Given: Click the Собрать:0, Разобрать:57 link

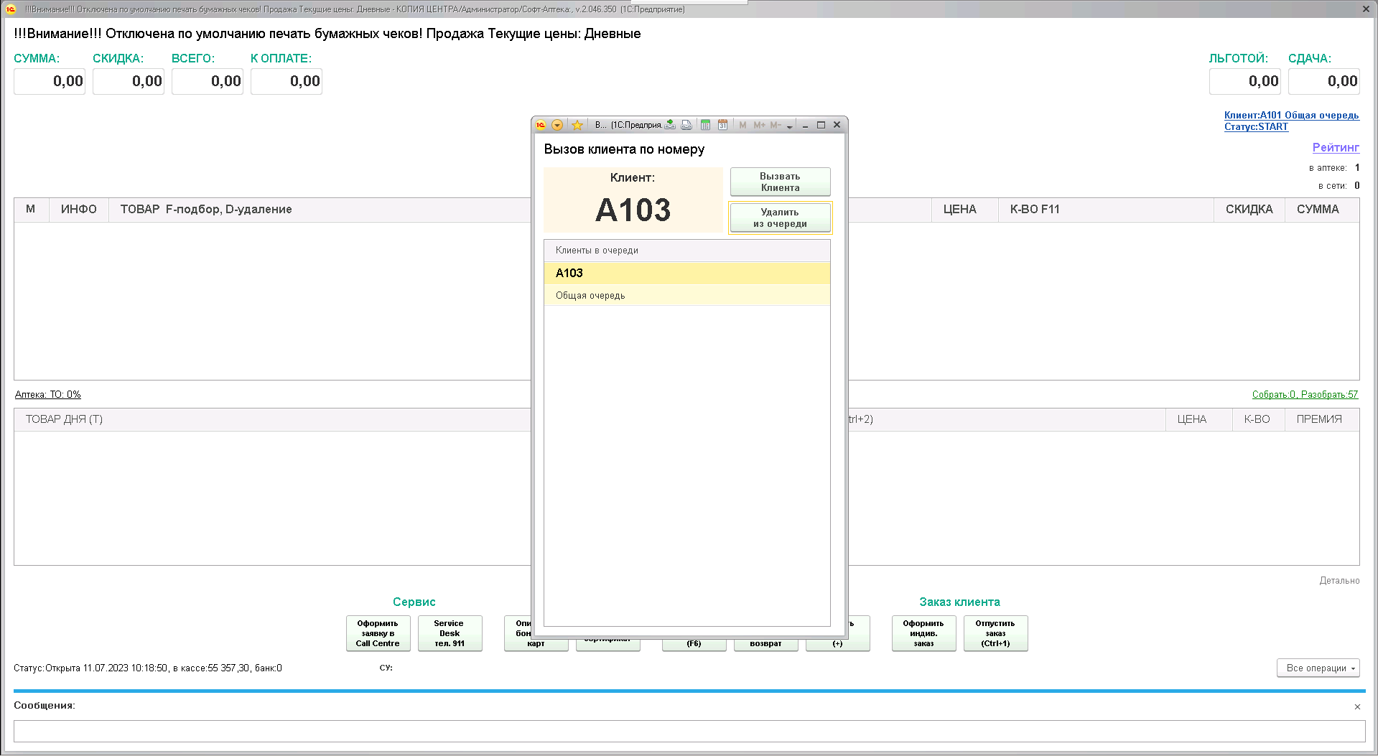Looking at the screenshot, I should pos(1305,394).
